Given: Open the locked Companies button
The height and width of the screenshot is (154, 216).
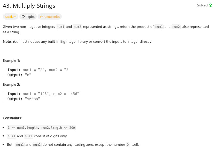Looking at the screenshot, I should point(50,17).
